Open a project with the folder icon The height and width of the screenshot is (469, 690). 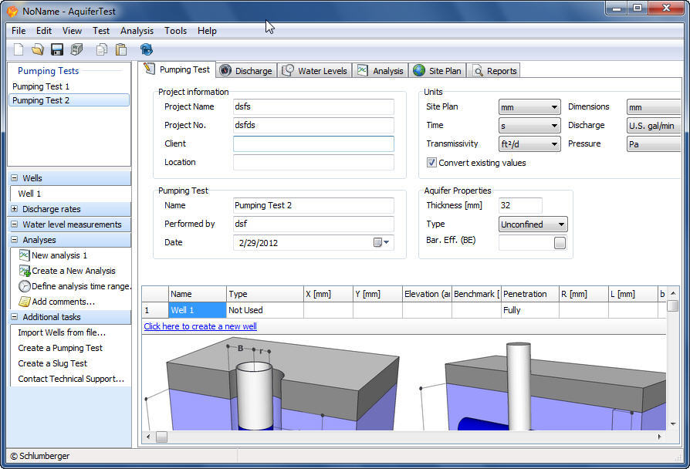click(x=38, y=49)
